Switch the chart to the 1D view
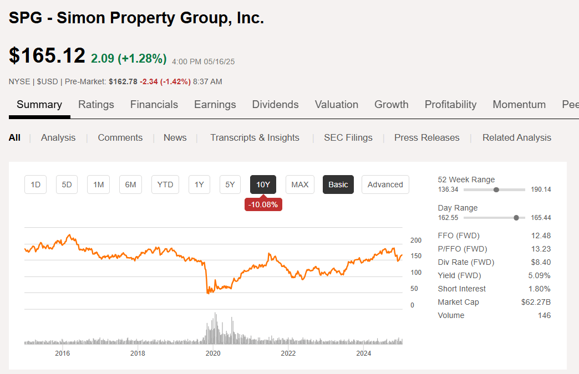The width and height of the screenshot is (579, 374). tap(35, 185)
